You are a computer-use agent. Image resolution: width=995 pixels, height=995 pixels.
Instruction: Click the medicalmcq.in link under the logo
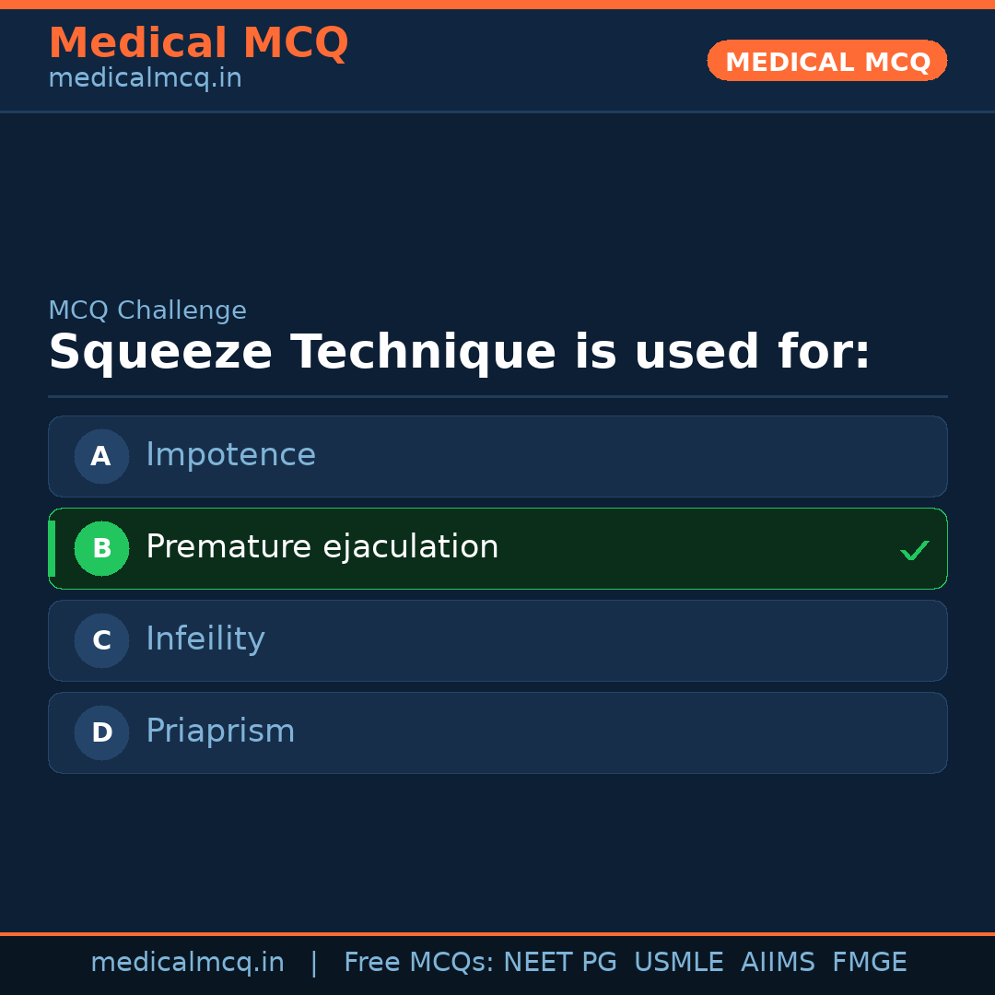pos(145,78)
